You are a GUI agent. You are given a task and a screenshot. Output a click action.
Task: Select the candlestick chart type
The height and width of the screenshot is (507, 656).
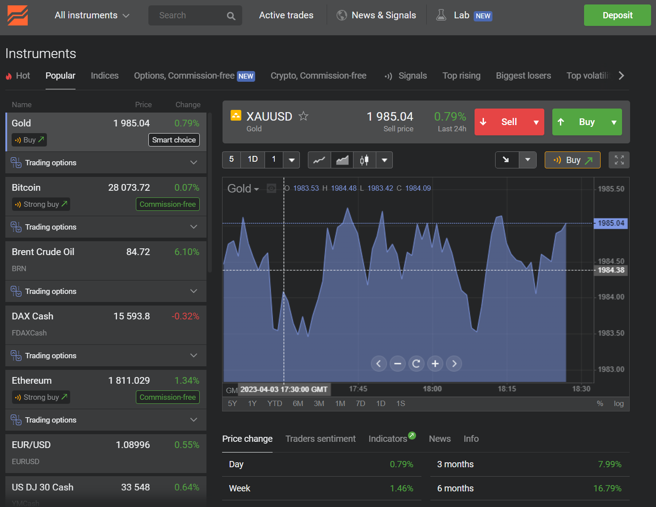coord(364,159)
